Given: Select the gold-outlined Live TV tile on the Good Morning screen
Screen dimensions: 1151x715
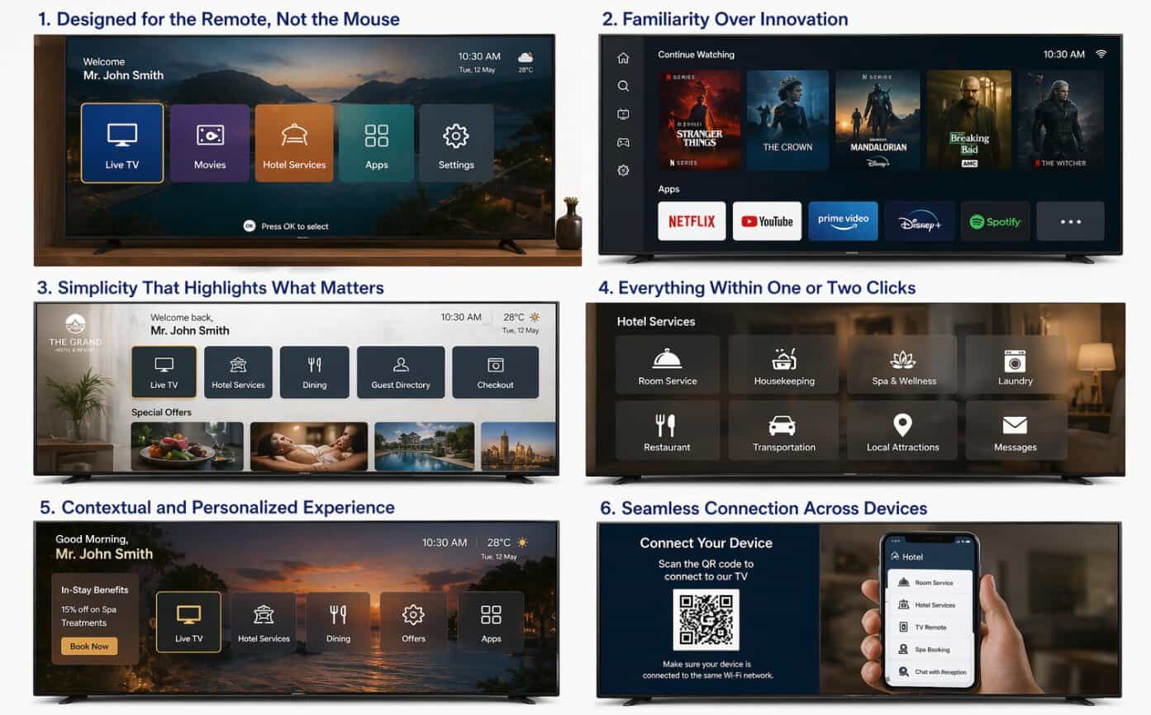Looking at the screenshot, I should (188, 622).
